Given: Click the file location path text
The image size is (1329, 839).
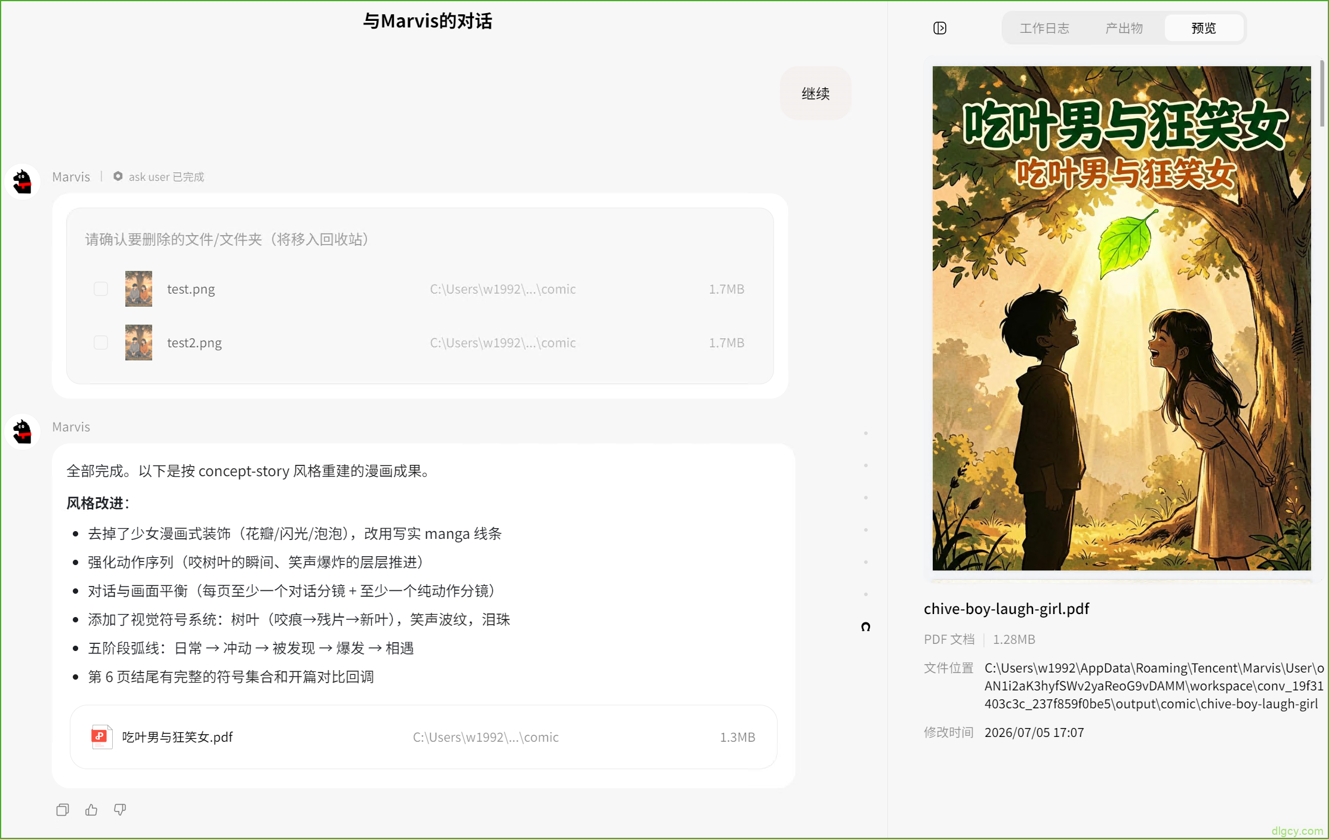Looking at the screenshot, I should coord(1154,686).
